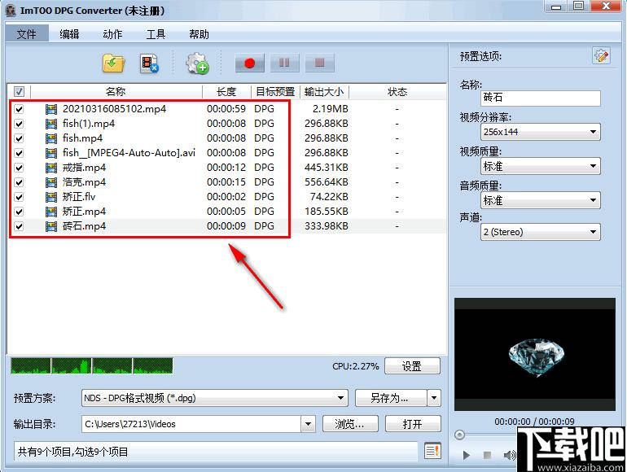Image resolution: width=627 pixels, height=472 pixels.
Task: Click the edit preset options icon
Action: click(601, 55)
